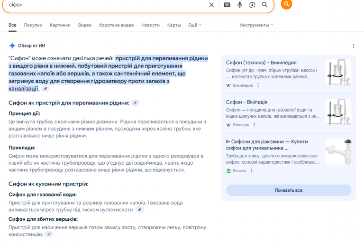The width and height of the screenshot is (364, 243).
Task: Open three-dot menu beside "Венкон" source
Action: tap(252, 171)
